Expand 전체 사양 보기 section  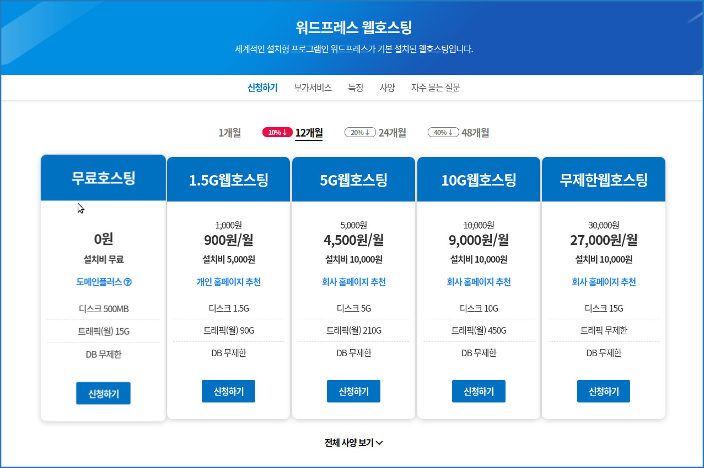[x=353, y=443]
